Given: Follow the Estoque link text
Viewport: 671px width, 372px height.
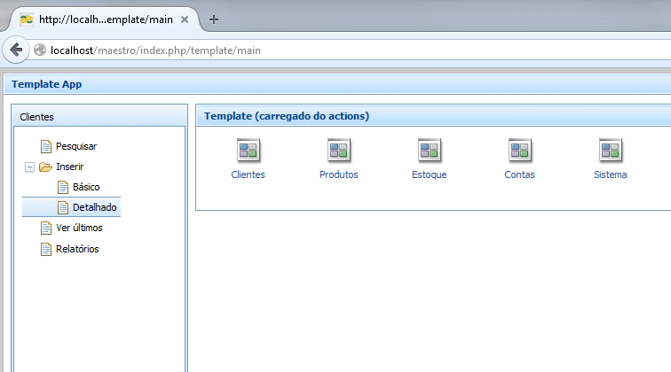Looking at the screenshot, I should 430,174.
